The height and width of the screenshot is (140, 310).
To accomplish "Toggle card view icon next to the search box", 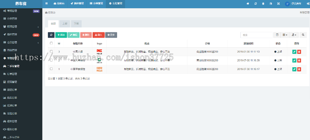I will 277,35.
